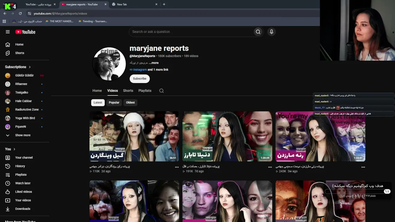Open the site information icon in the address bar
This screenshot has width=395, height=222.
[x=29, y=14]
